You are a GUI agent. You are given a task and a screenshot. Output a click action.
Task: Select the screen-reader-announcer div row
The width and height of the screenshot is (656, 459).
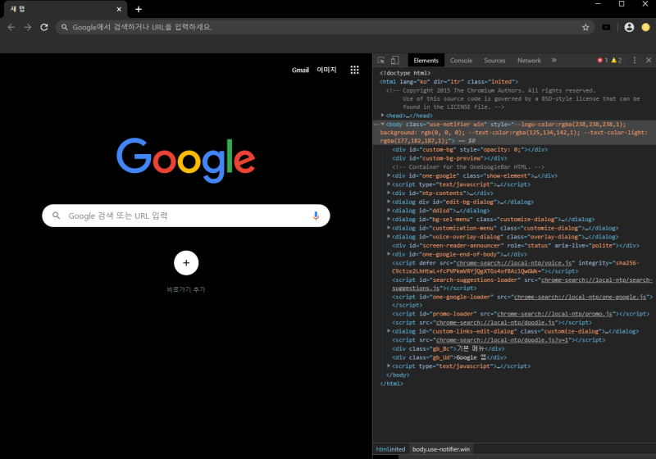516,245
